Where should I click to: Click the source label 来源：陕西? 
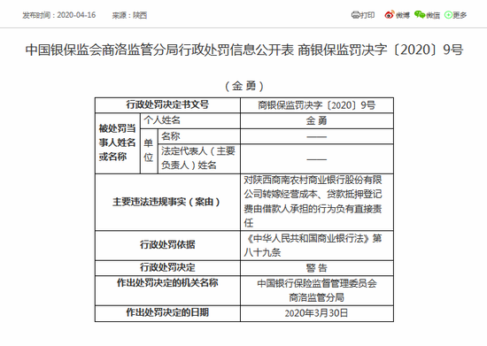click(129, 15)
